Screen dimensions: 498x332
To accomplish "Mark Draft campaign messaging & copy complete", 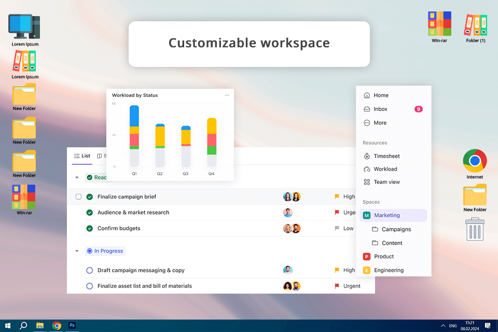I will pos(90,270).
